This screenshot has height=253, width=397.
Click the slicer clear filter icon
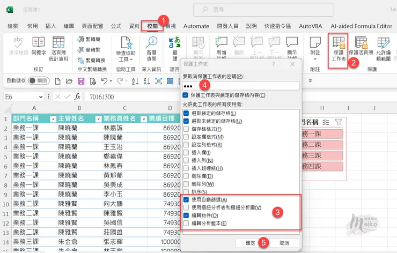(x=339, y=122)
